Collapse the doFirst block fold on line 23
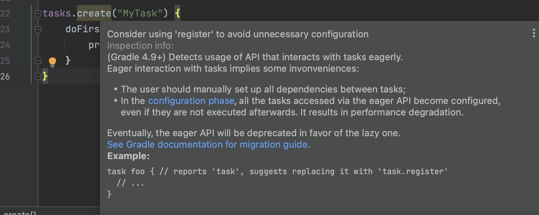539x215 pixels. tap(38, 30)
